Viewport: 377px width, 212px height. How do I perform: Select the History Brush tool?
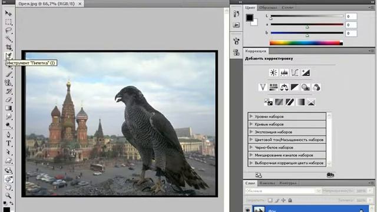point(8,91)
